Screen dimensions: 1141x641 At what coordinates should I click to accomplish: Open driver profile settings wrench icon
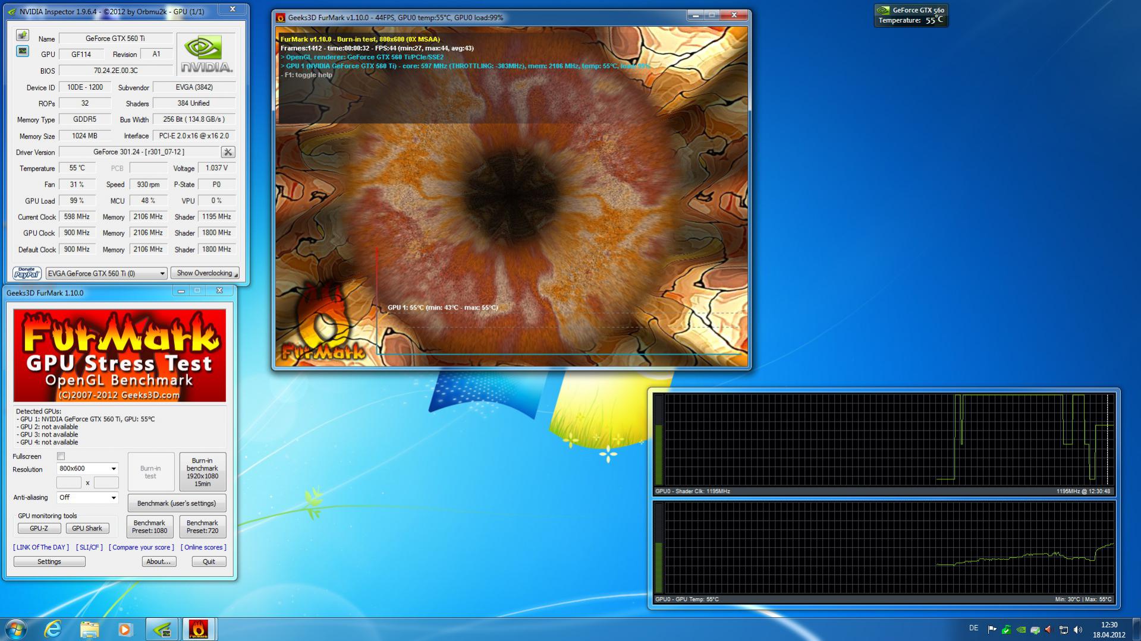pos(228,152)
